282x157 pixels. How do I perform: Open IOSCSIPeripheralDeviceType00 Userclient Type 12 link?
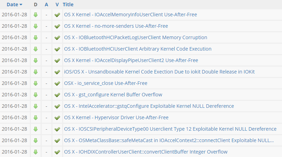(170, 129)
